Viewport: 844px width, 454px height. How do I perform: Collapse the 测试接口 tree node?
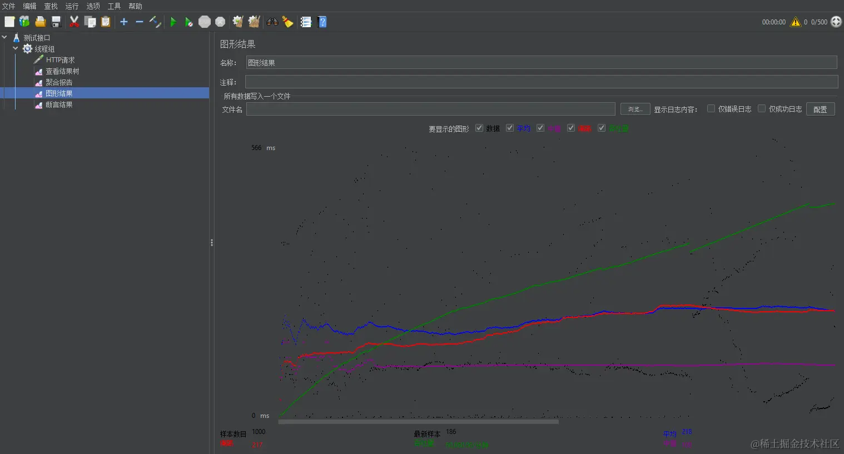click(x=4, y=38)
